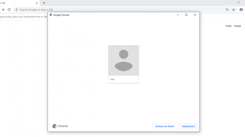This screenshot has width=245, height=137.
Task: Close the Google Chrome profile dialog
Action: tap(195, 15)
